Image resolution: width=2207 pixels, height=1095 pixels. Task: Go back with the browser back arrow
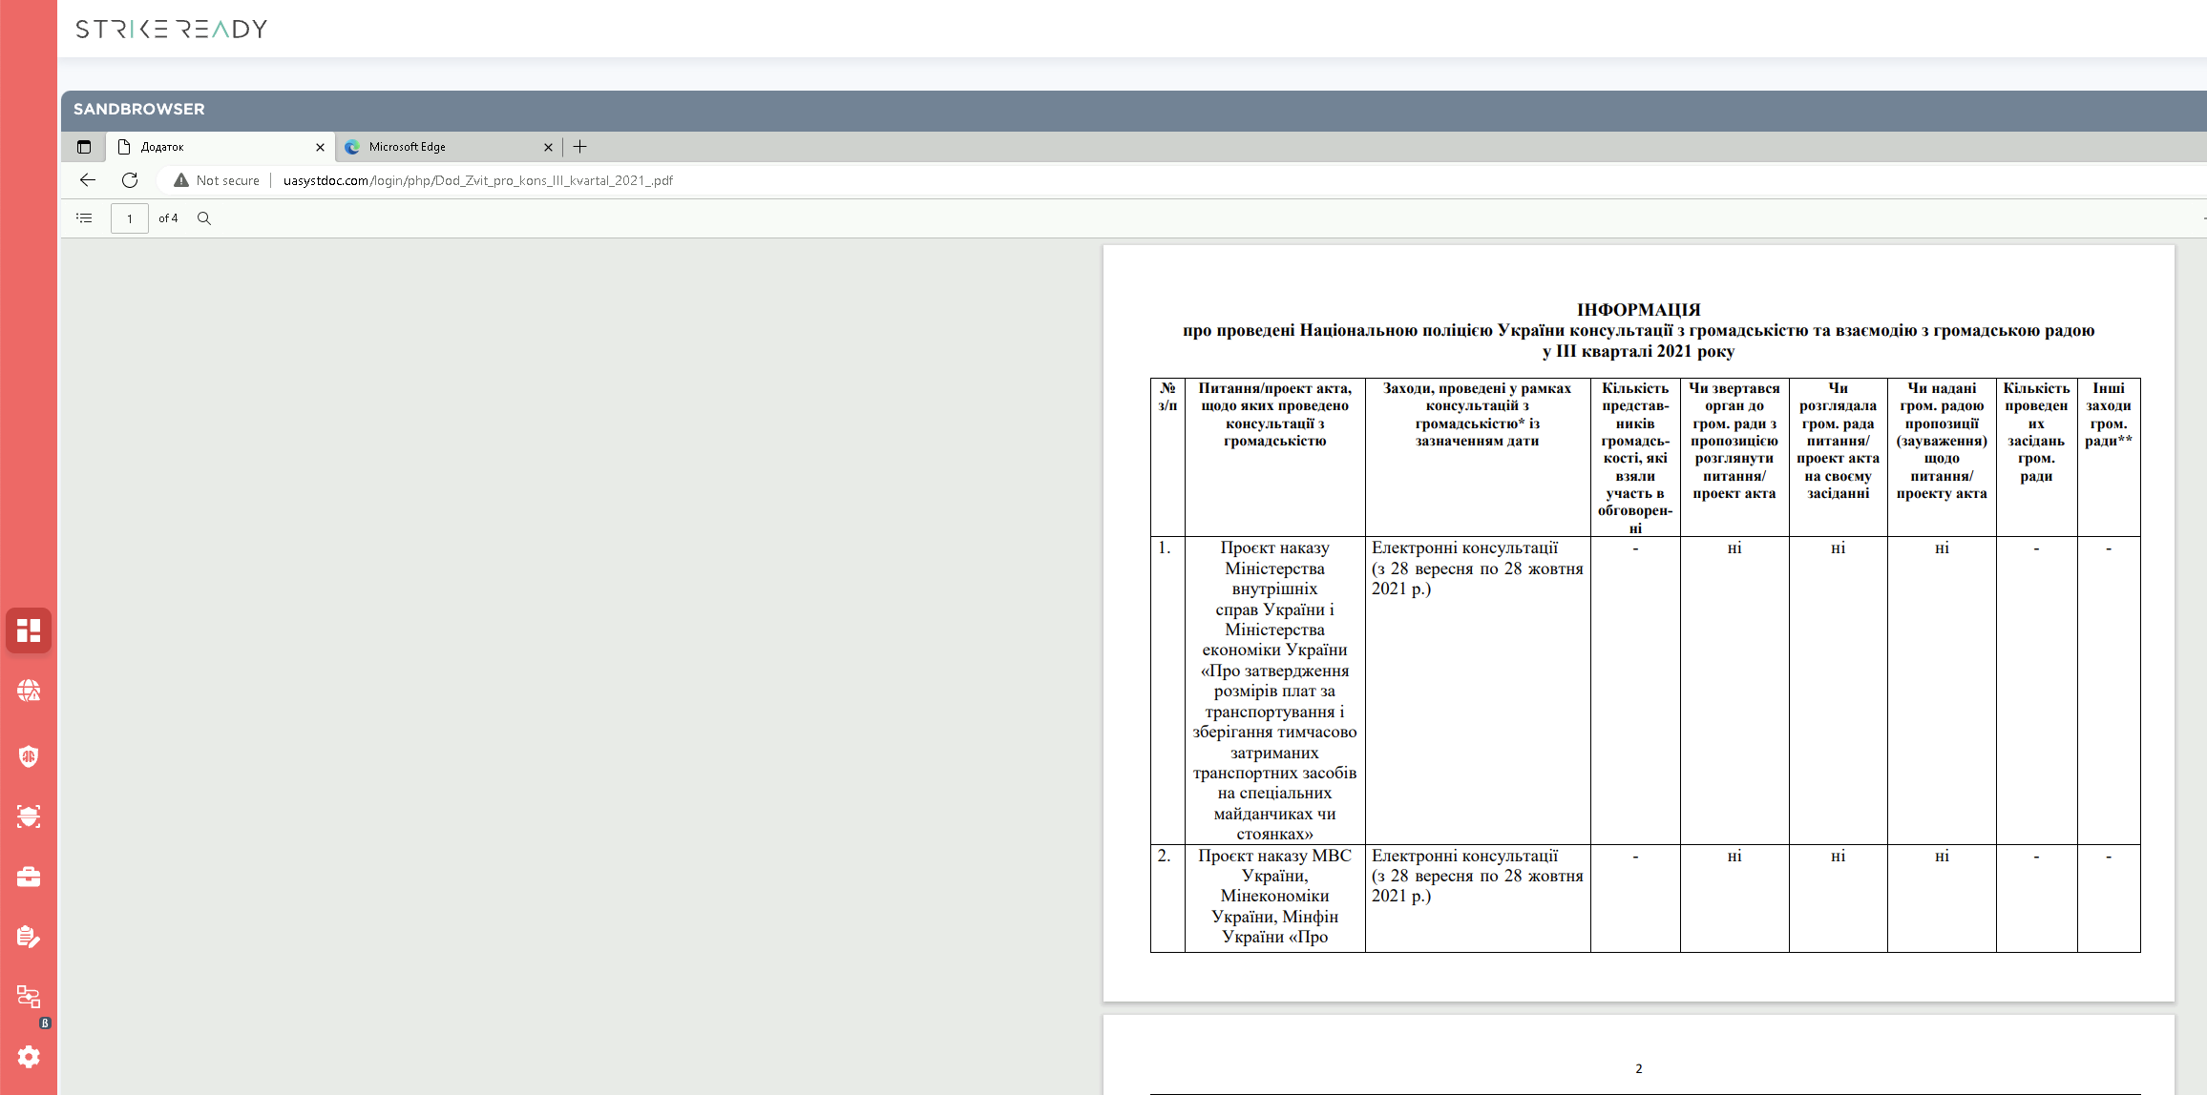(88, 180)
